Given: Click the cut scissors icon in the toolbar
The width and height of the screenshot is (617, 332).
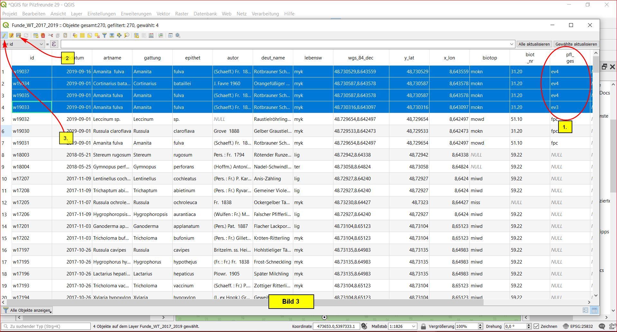Looking at the screenshot, I should 50,35.
